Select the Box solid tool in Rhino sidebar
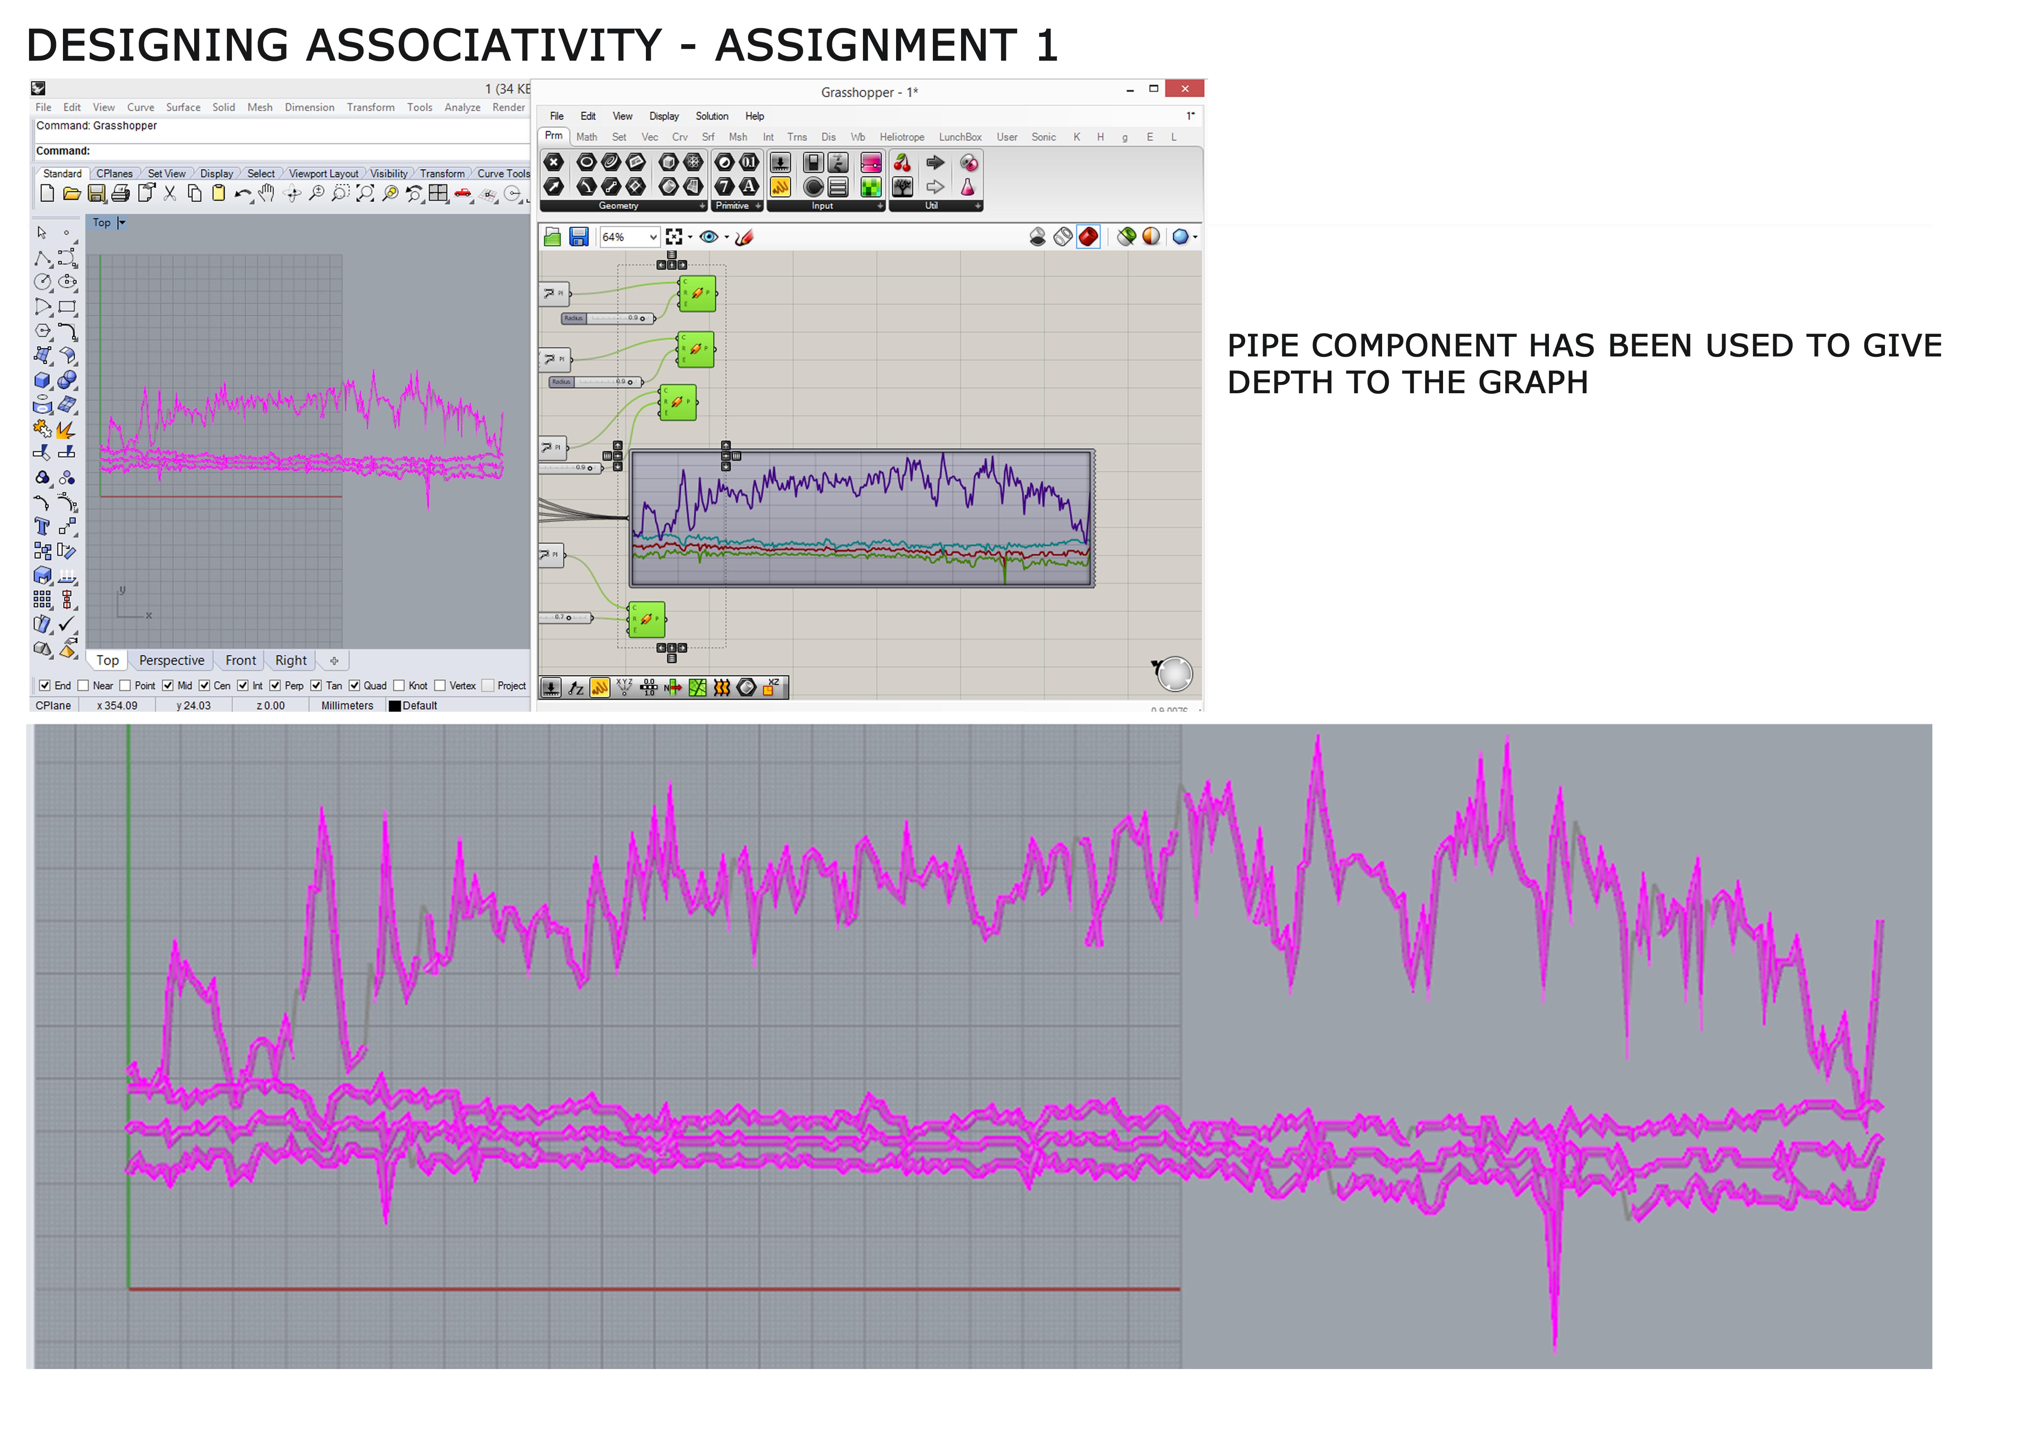This screenshot has width=2028, height=1434. [x=43, y=381]
